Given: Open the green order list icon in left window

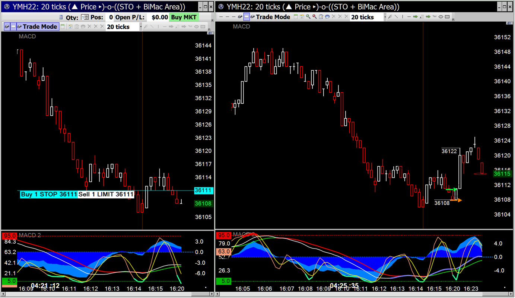Looking at the screenshot, I should pyautogui.click(x=63, y=26).
